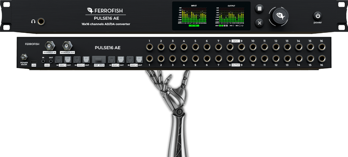Click the DSP STICK slot
348x157 pixels.
(99, 60)
